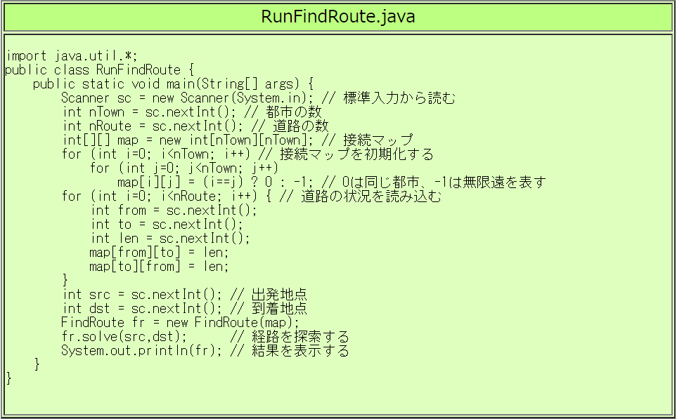Click the RunFindRoute.java title header
This screenshot has height=419, width=677.
[x=337, y=17]
